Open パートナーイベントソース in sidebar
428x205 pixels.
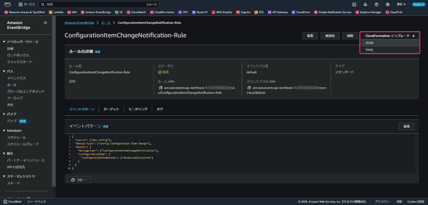click(x=26, y=160)
